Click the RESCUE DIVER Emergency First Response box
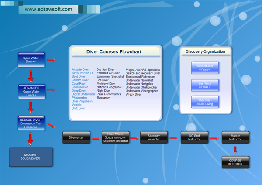262x185 pixels. 31,123
